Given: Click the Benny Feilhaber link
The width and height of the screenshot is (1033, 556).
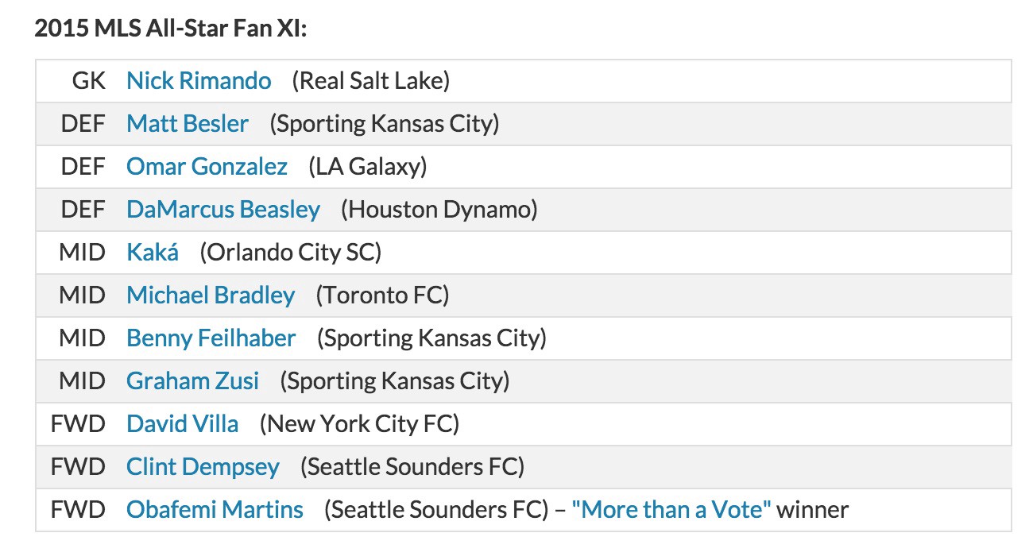Looking at the screenshot, I should point(211,338).
